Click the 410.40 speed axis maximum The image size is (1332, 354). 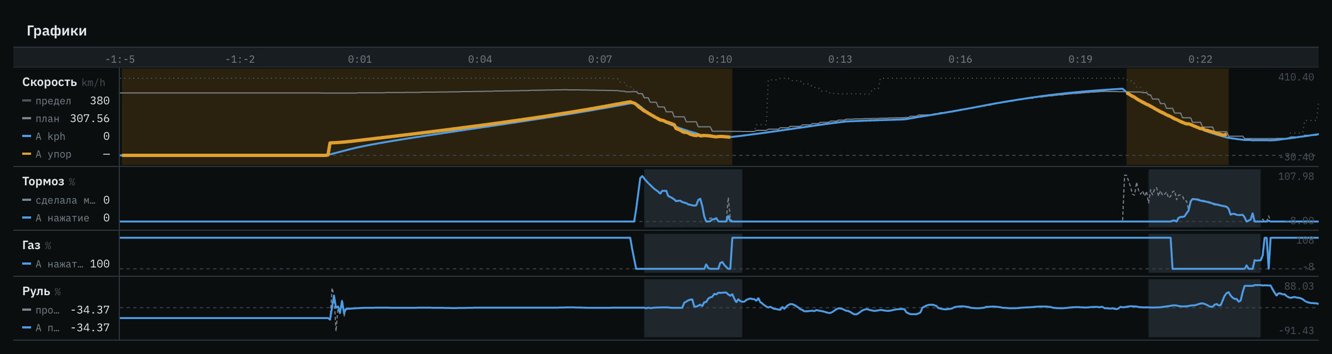[x=1296, y=77]
